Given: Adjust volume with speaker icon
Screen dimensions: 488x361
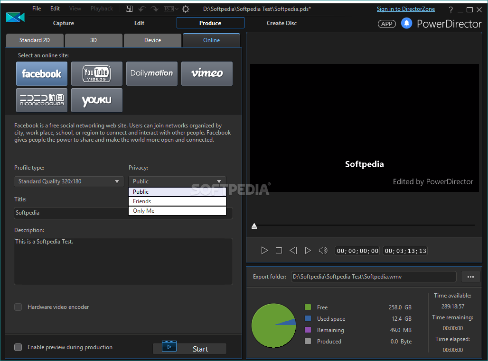Looking at the screenshot, I should point(323,251).
